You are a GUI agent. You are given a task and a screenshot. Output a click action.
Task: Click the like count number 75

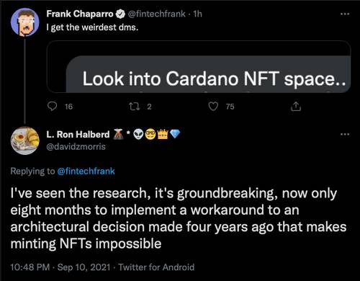[x=230, y=107]
